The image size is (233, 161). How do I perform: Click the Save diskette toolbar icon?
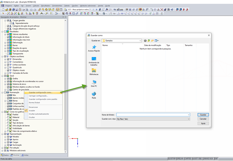point(17,10)
